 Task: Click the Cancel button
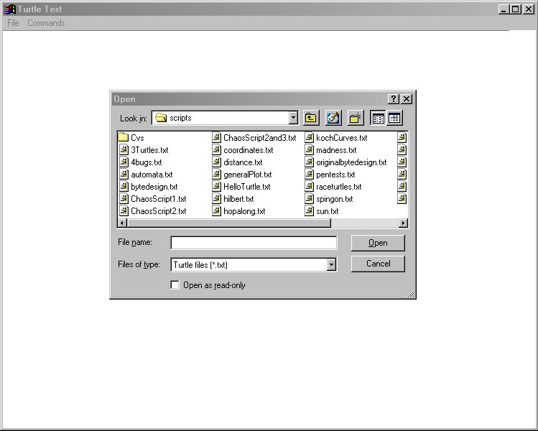(x=378, y=264)
